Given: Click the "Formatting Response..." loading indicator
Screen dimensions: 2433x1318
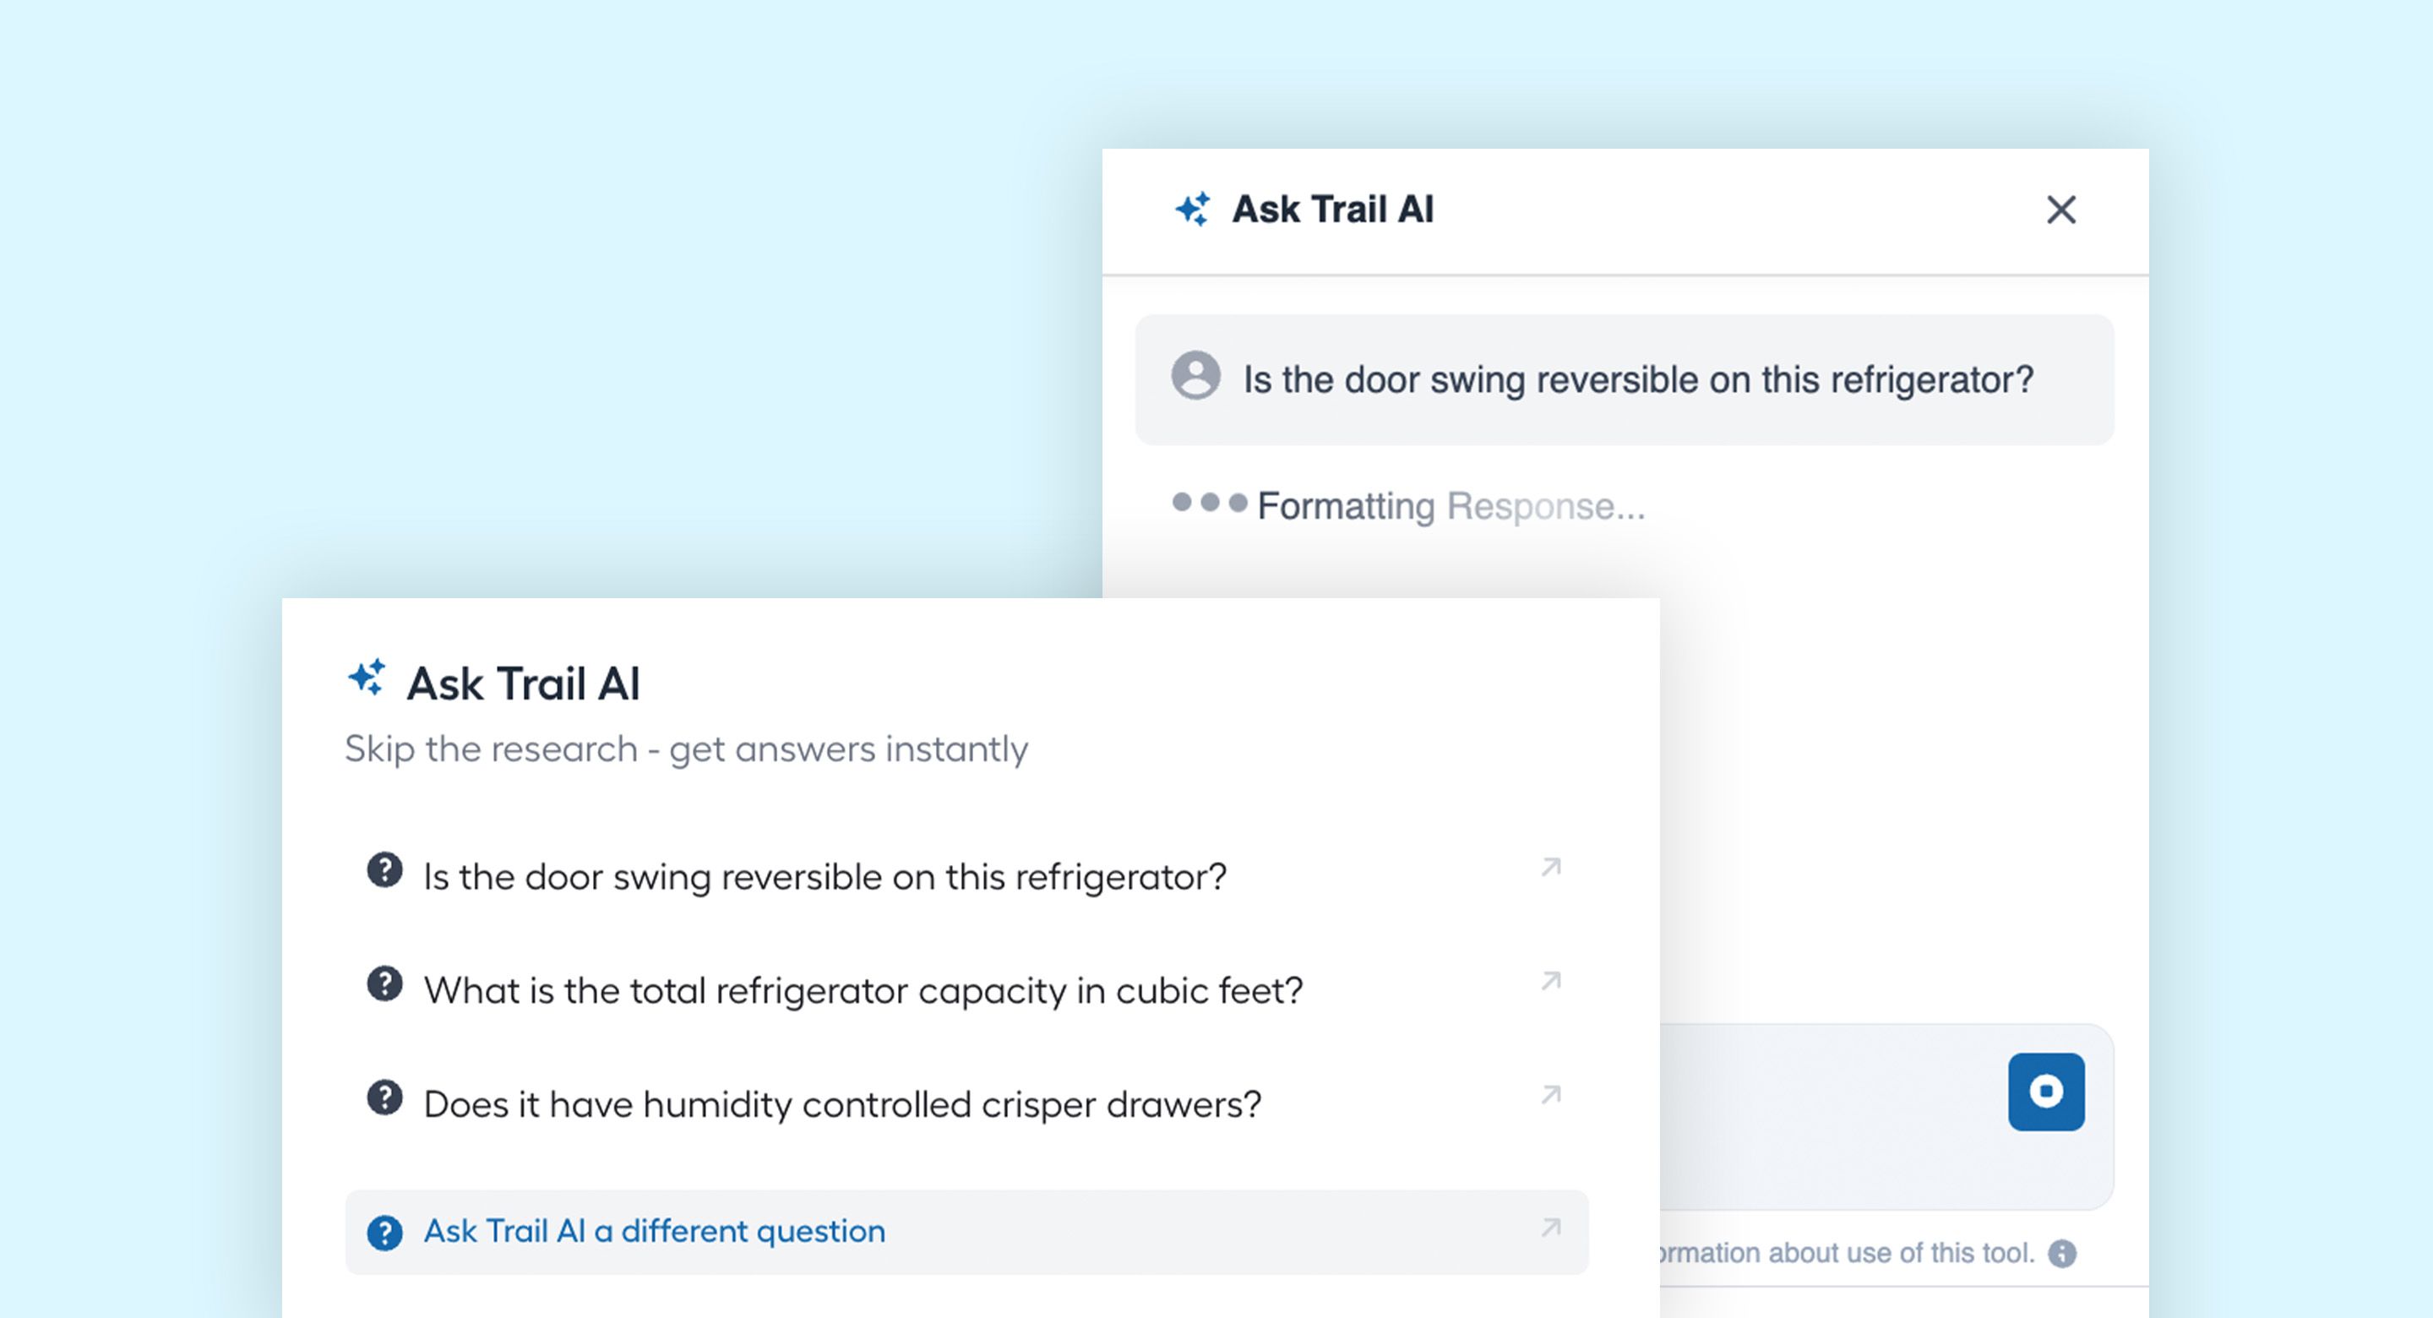Looking at the screenshot, I should coord(1450,506).
